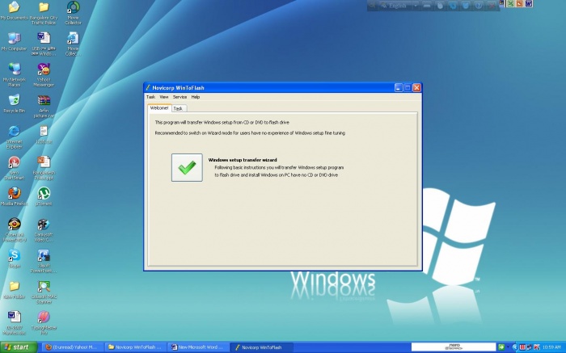Select Recycle Bin icon

(x=14, y=104)
